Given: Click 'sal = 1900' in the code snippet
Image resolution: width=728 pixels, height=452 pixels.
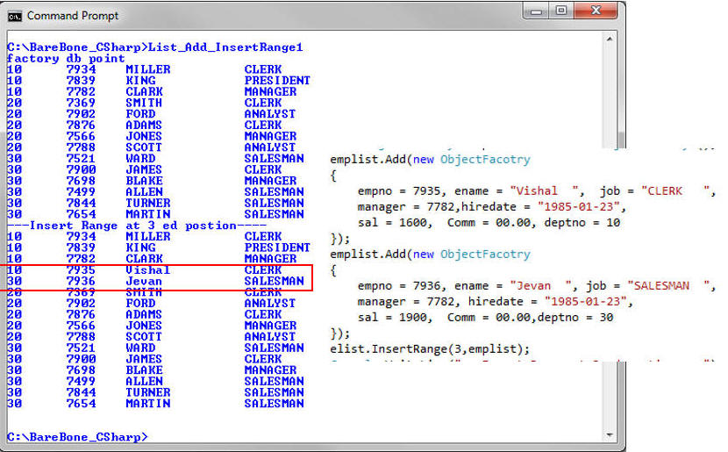Looking at the screenshot, I should 388,318.
